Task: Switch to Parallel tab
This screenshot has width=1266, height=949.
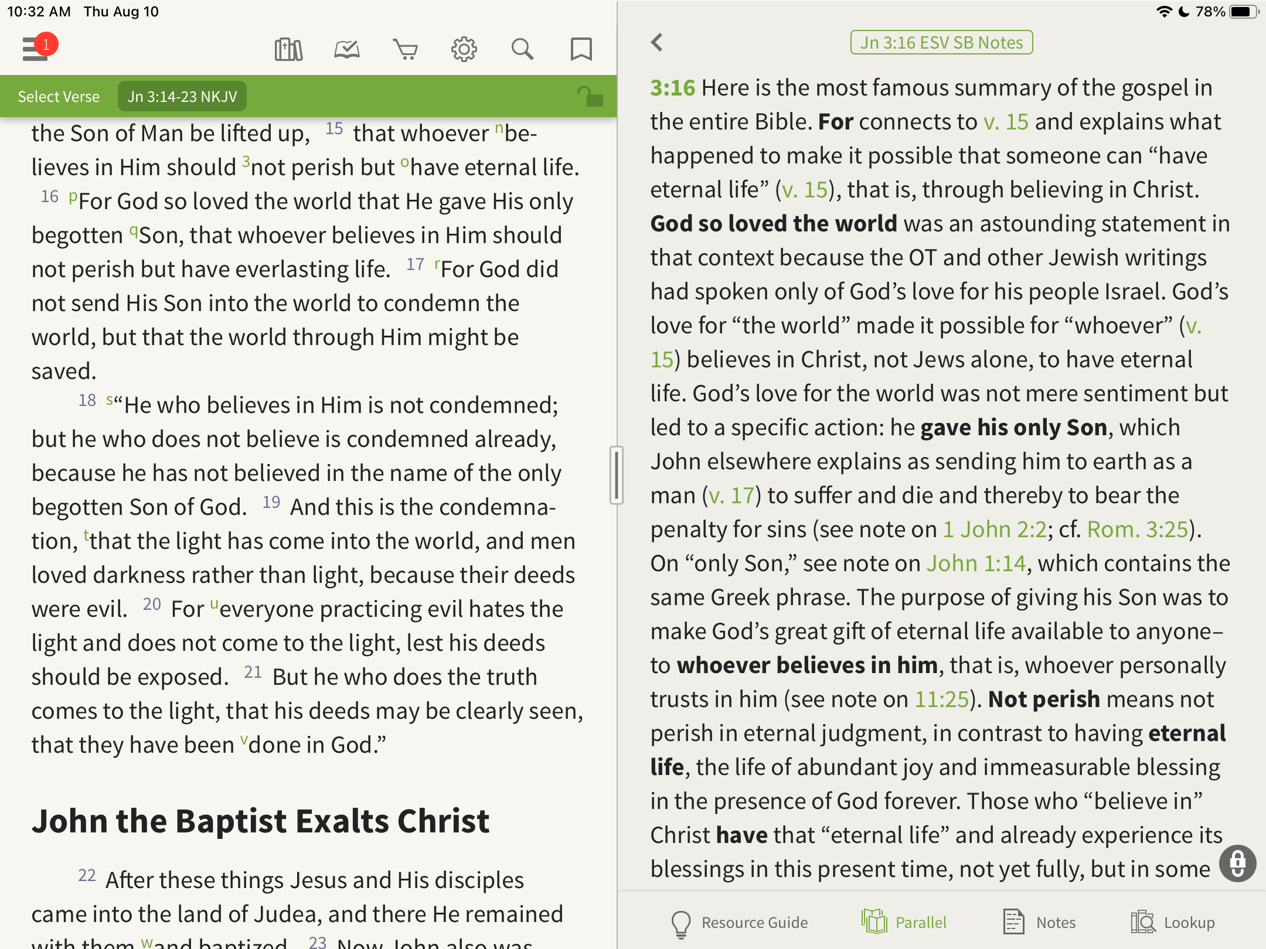Action: [x=904, y=923]
